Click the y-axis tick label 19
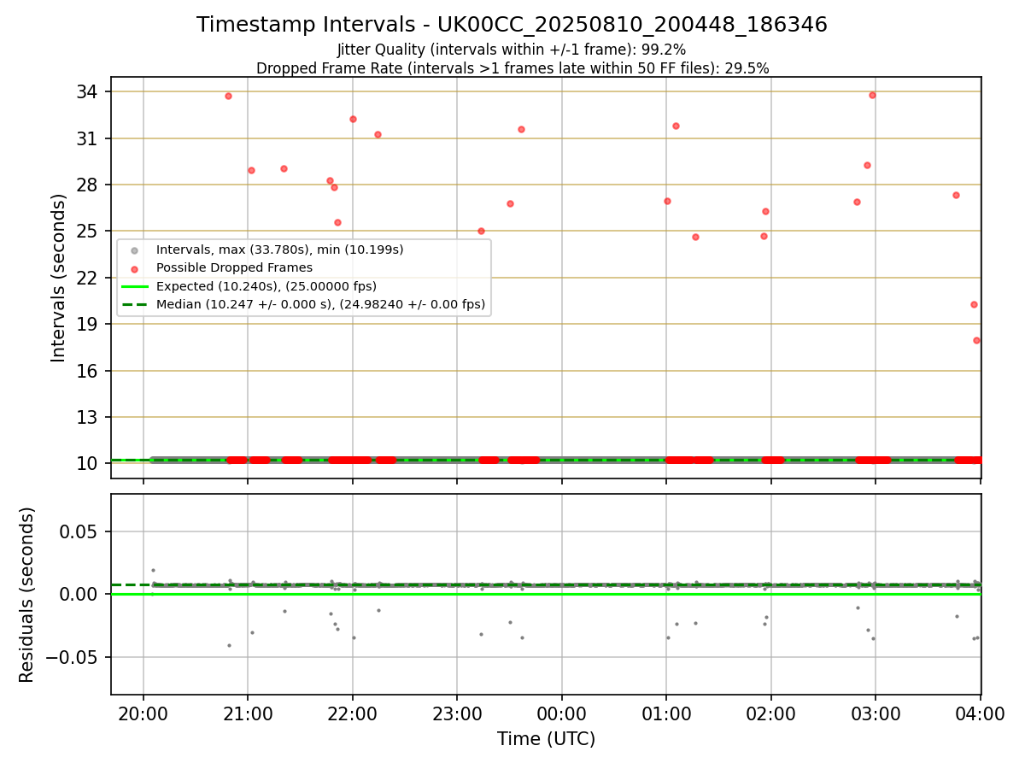 (x=88, y=324)
